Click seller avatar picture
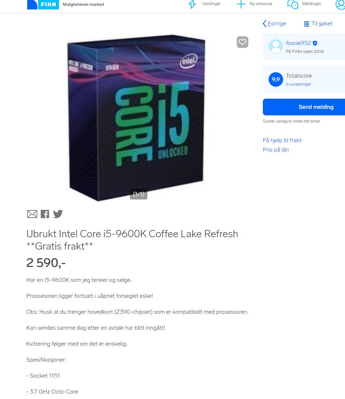Screen dimensions: 345x399 (x=275, y=46)
